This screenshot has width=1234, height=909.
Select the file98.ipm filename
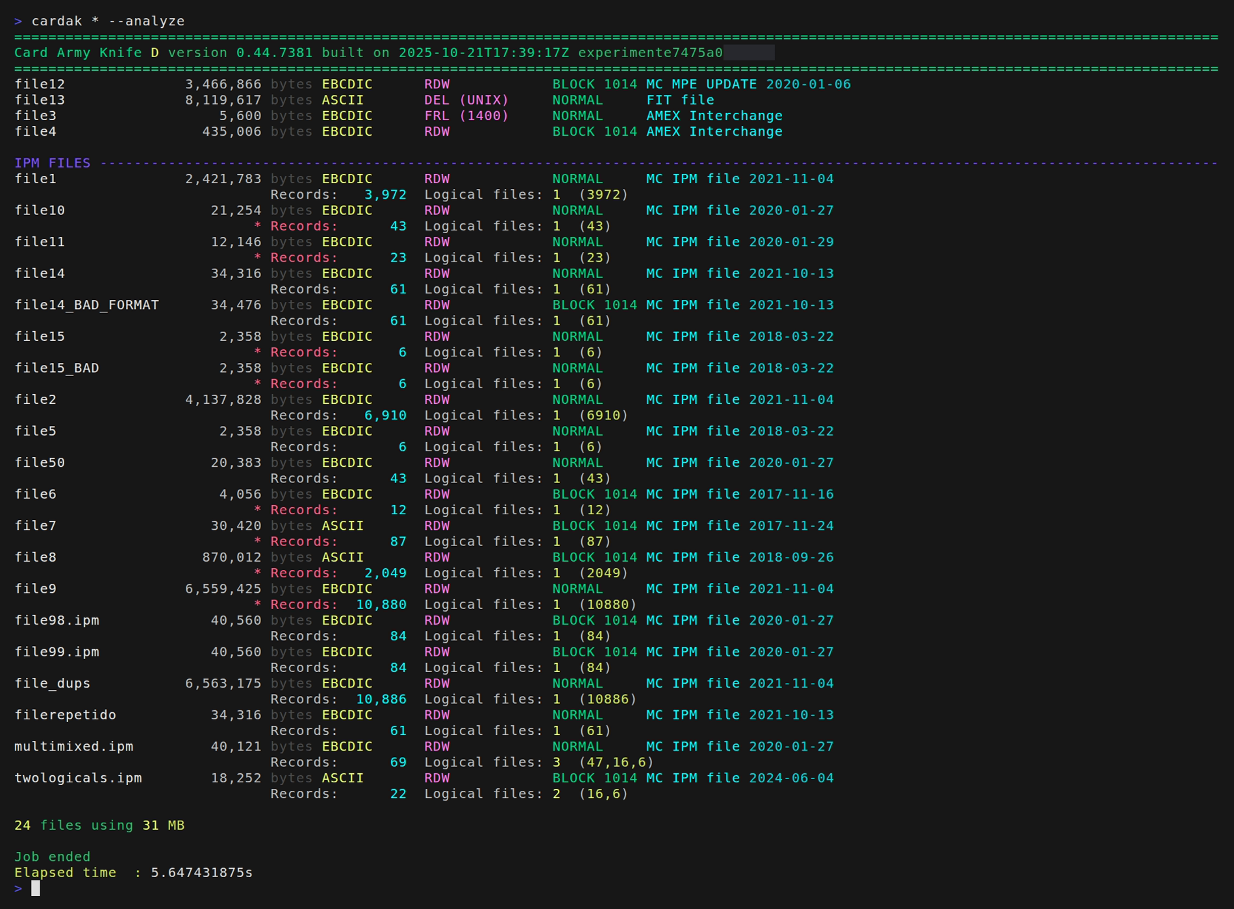[58, 620]
